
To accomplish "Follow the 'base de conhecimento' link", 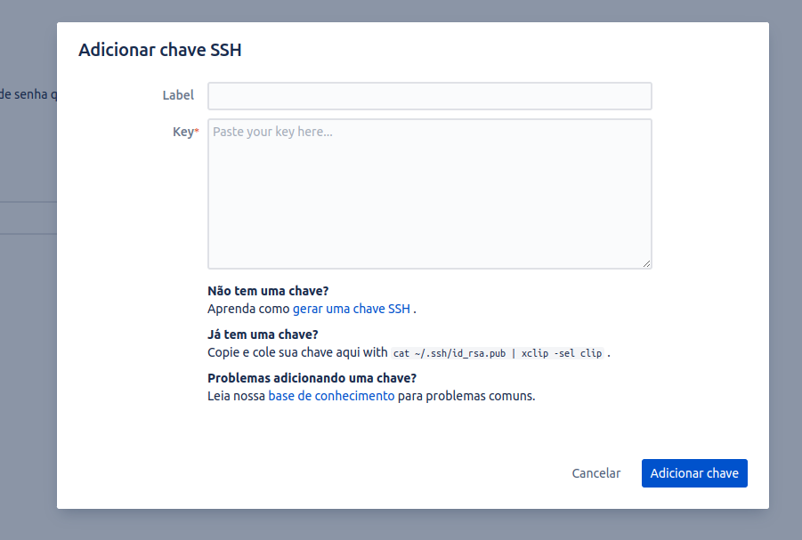I will [x=331, y=396].
